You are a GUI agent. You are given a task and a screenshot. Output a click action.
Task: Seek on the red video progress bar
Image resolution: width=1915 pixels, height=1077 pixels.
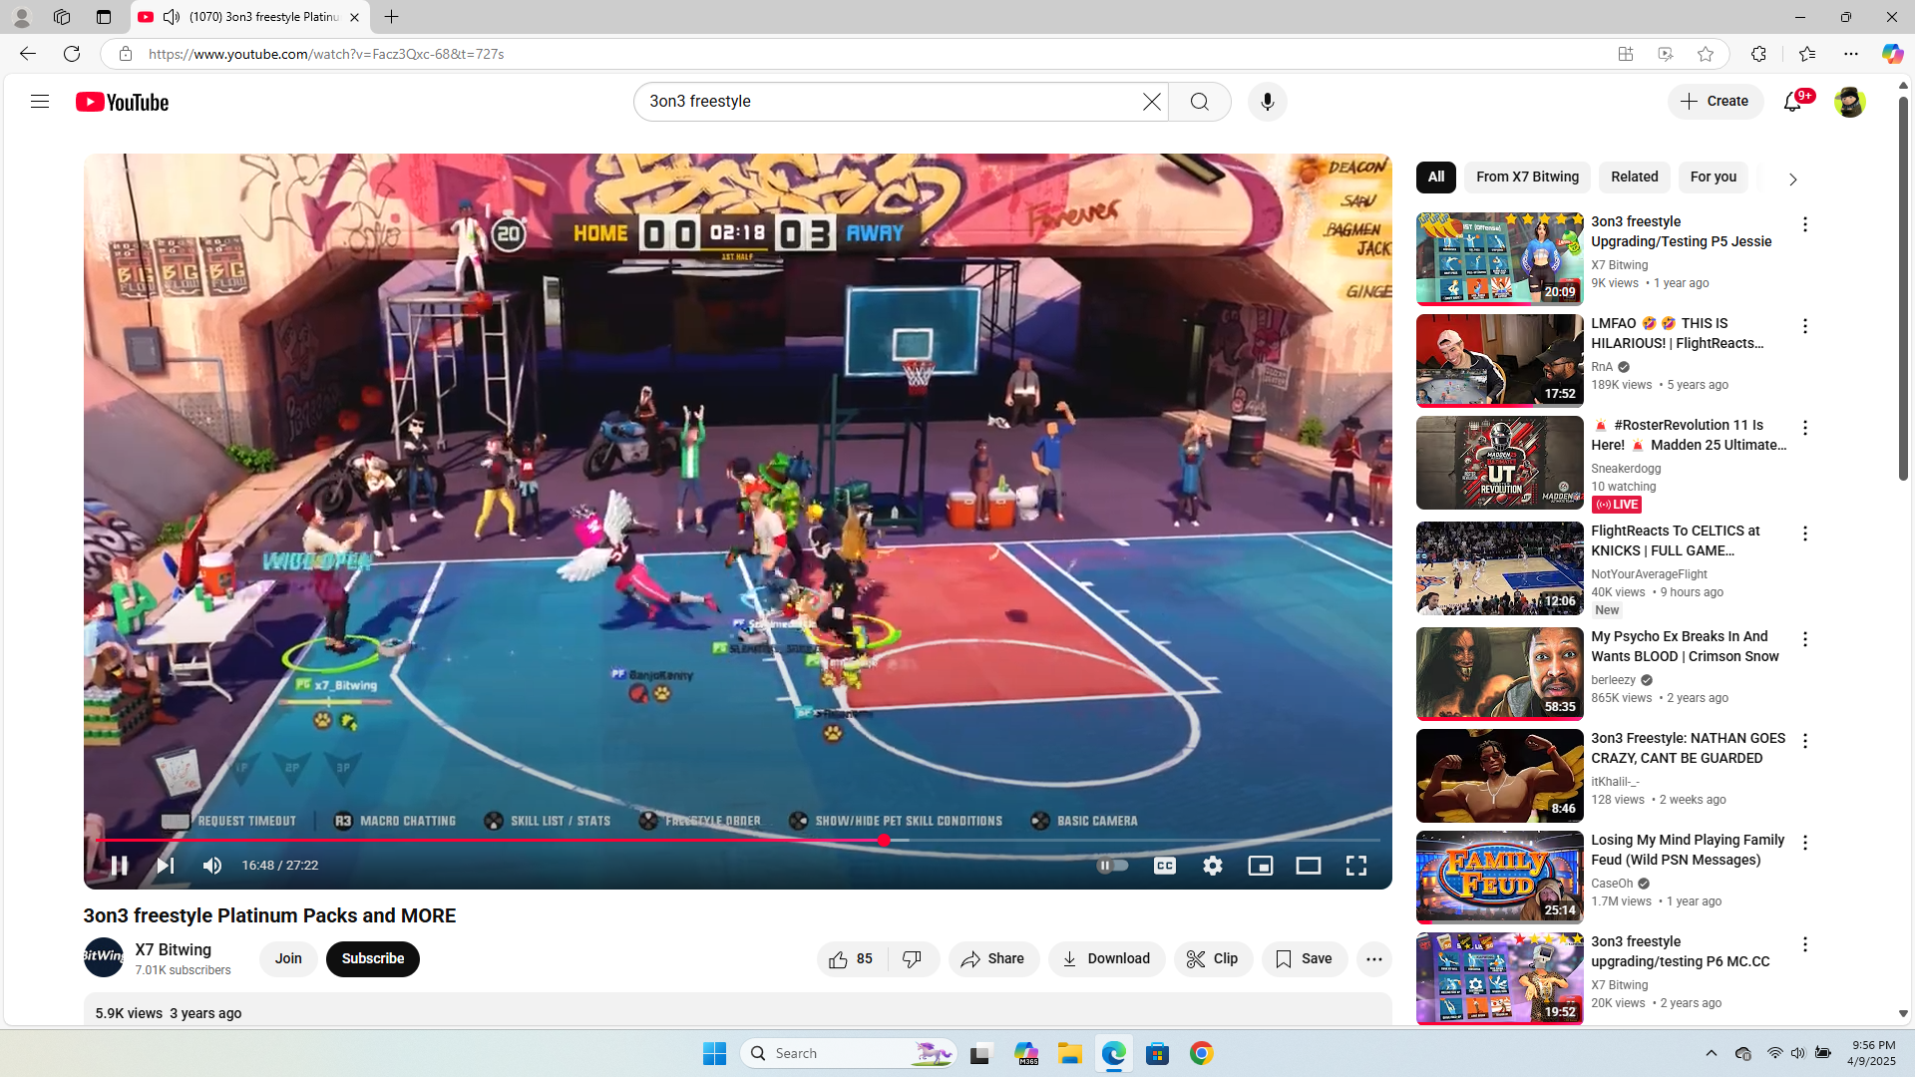point(499,841)
